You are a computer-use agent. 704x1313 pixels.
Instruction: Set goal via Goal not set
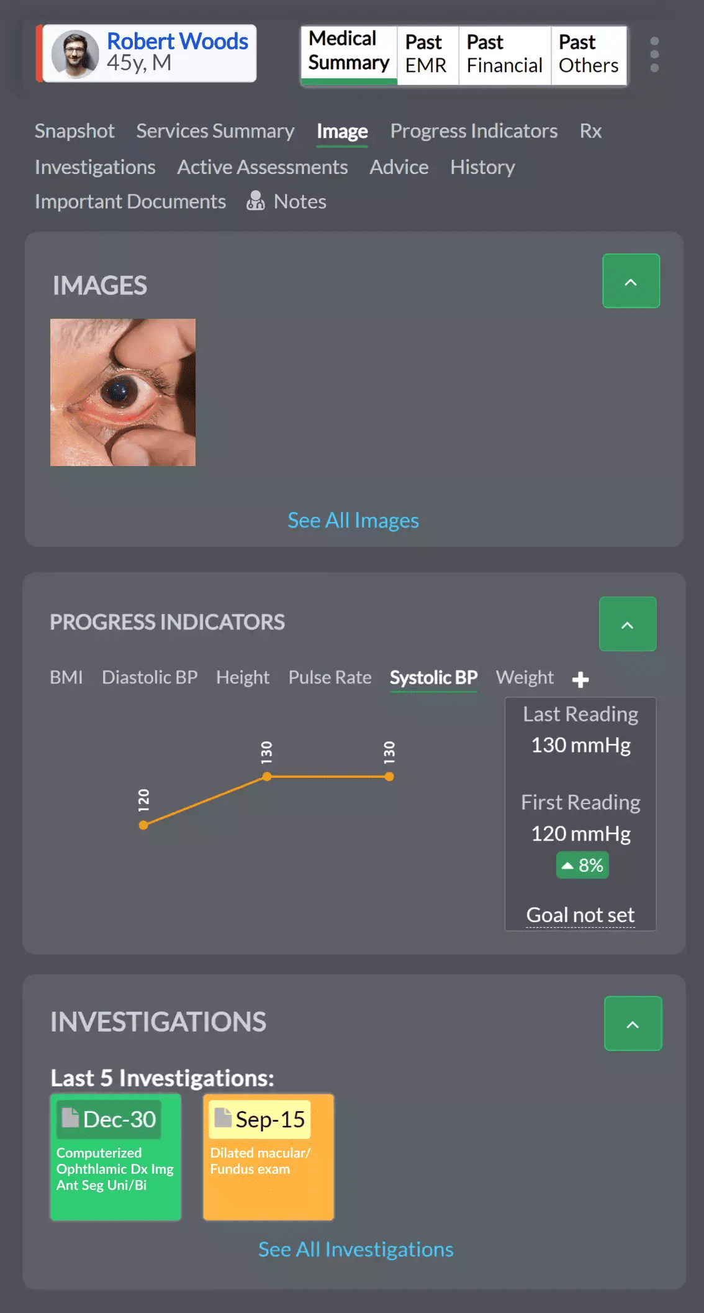(x=580, y=915)
